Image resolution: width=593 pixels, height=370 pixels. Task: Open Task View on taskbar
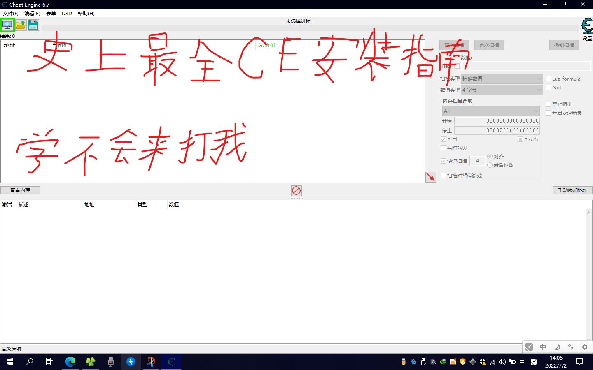(x=49, y=362)
